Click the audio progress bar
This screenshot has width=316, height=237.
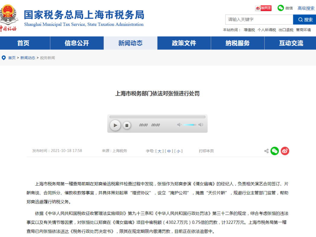(157, 117)
